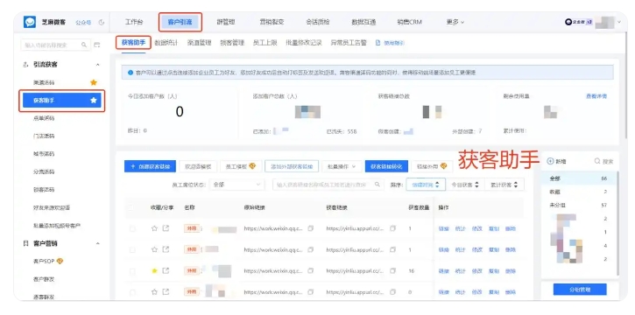635x315 pixels.
Task: Click the 公众号 link beside the logo
Action: (x=83, y=22)
